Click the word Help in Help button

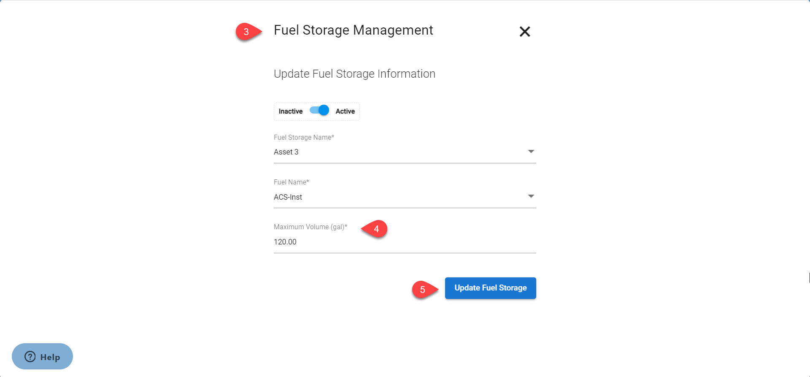50,357
